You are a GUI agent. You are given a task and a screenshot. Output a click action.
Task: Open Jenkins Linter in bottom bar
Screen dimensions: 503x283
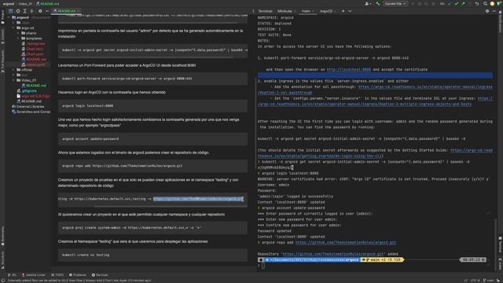click(33, 275)
